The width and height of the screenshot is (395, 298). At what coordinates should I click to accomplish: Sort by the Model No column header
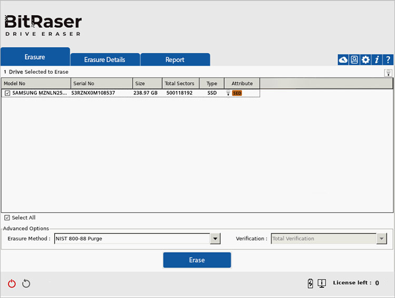(36, 83)
